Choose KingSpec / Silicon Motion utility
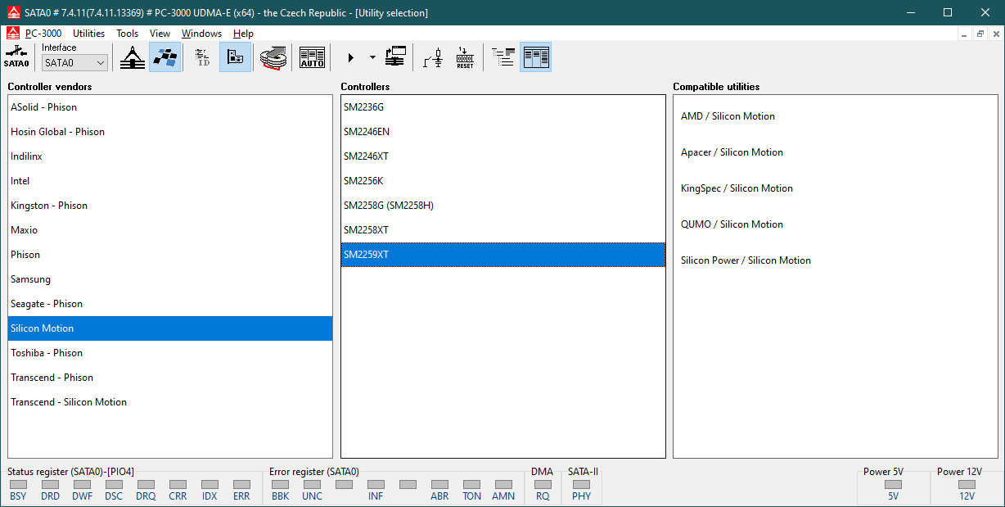The height and width of the screenshot is (507, 1005). 737,188
